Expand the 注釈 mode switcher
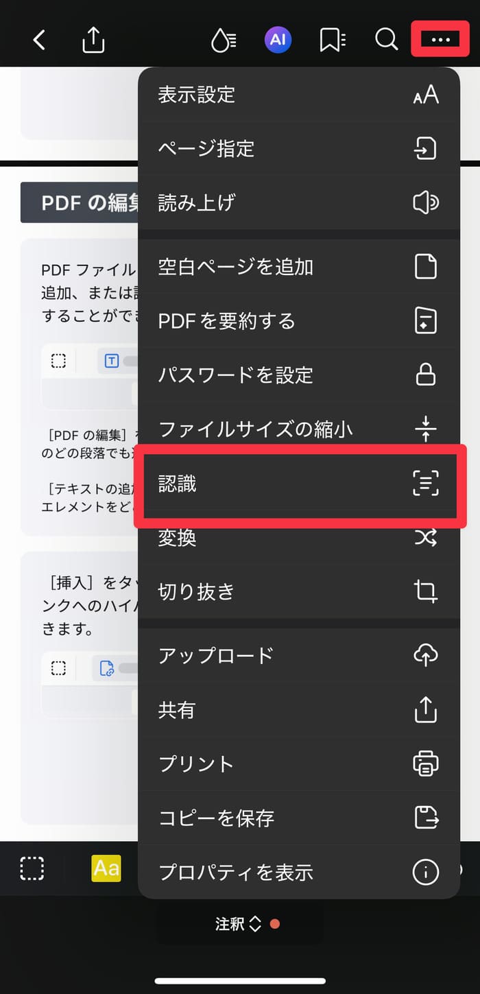This screenshot has width=480, height=994. (x=239, y=924)
